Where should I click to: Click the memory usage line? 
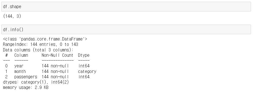tap(26, 87)
